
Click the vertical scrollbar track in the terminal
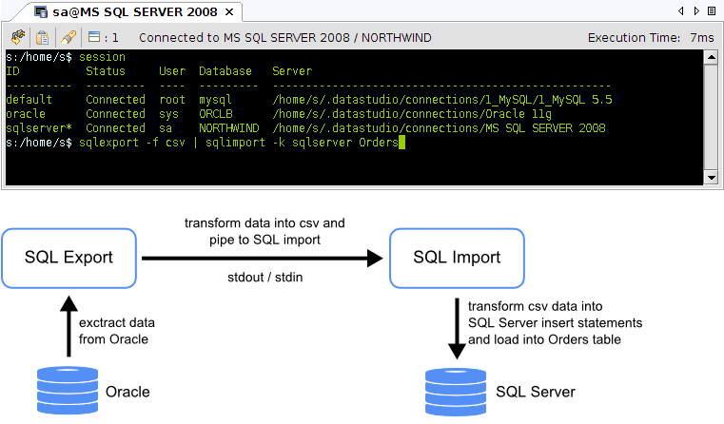[x=711, y=117]
